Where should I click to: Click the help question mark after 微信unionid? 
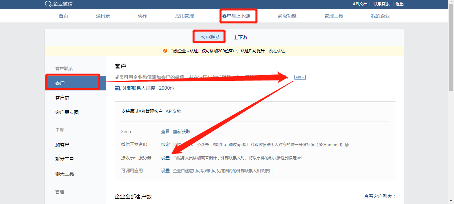pos(347,145)
